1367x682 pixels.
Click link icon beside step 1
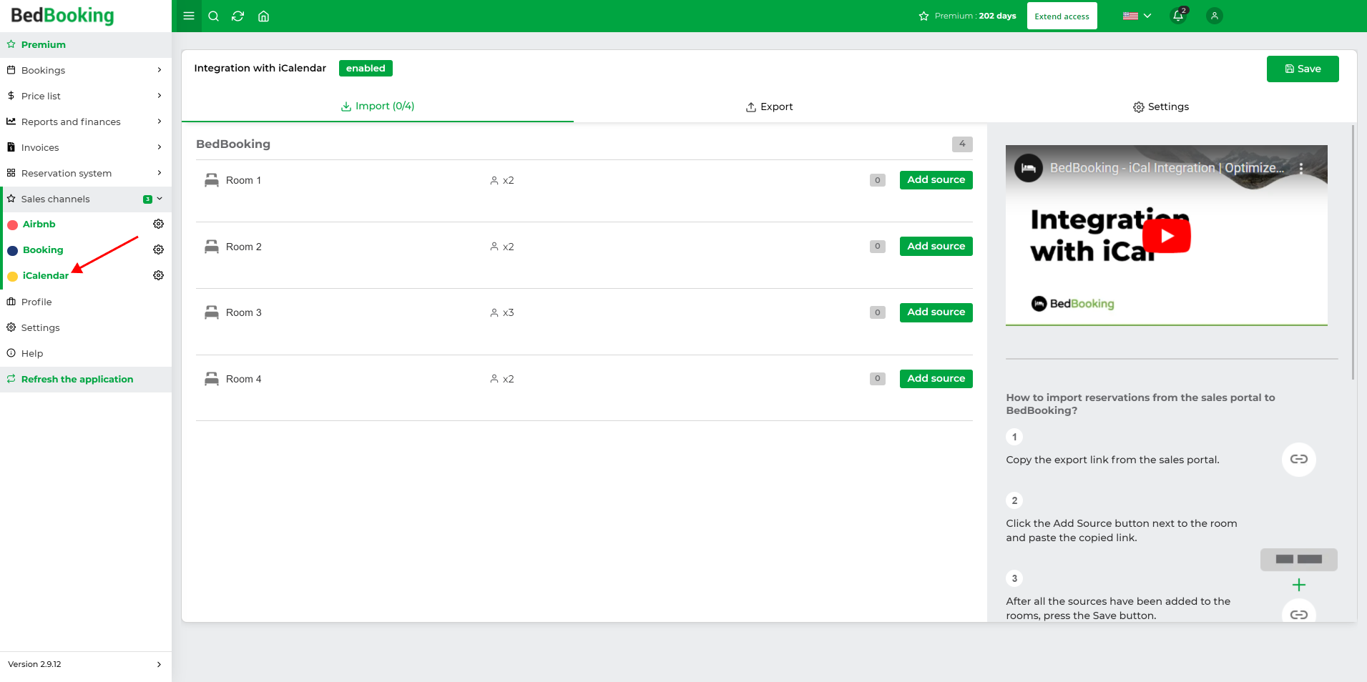[x=1299, y=459]
